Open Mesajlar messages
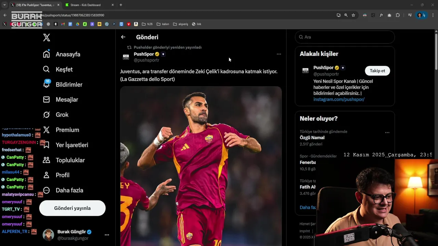Screen dimensions: 438x246 tap(61, 99)
